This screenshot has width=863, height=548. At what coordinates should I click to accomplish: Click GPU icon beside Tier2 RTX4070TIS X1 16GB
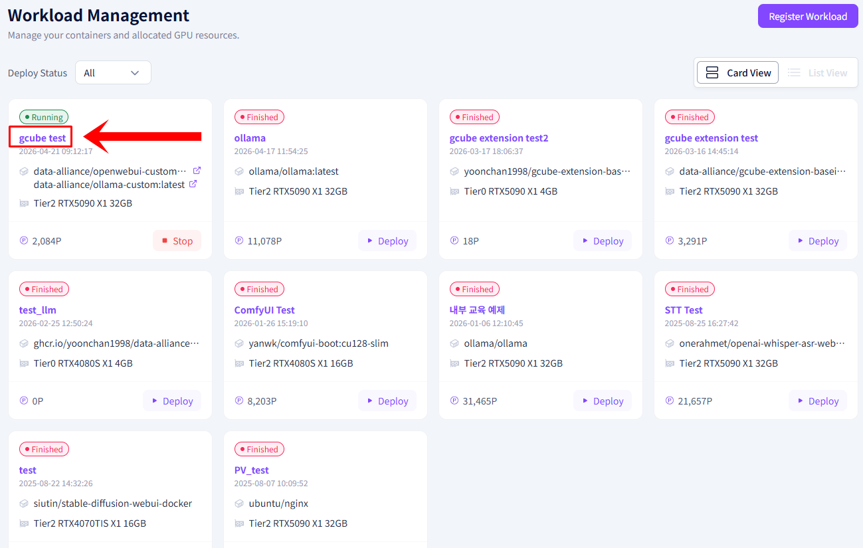coord(24,523)
